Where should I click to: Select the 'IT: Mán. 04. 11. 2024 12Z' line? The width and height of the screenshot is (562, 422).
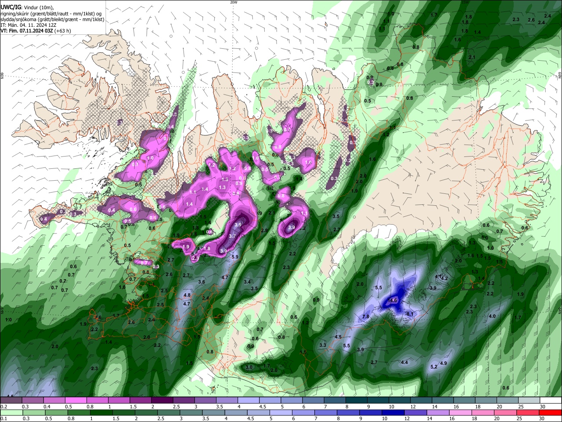[x=28, y=25]
